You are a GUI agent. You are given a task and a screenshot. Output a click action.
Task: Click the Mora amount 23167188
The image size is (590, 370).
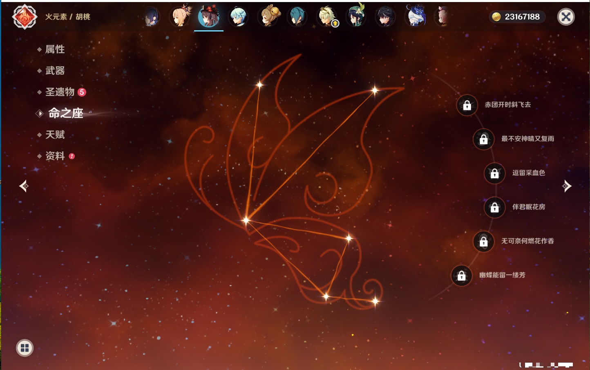point(522,17)
